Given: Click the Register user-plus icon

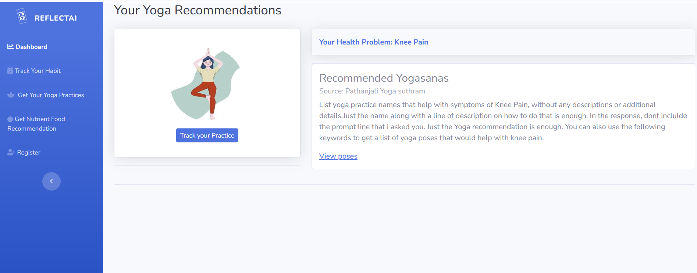Looking at the screenshot, I should click(x=11, y=152).
